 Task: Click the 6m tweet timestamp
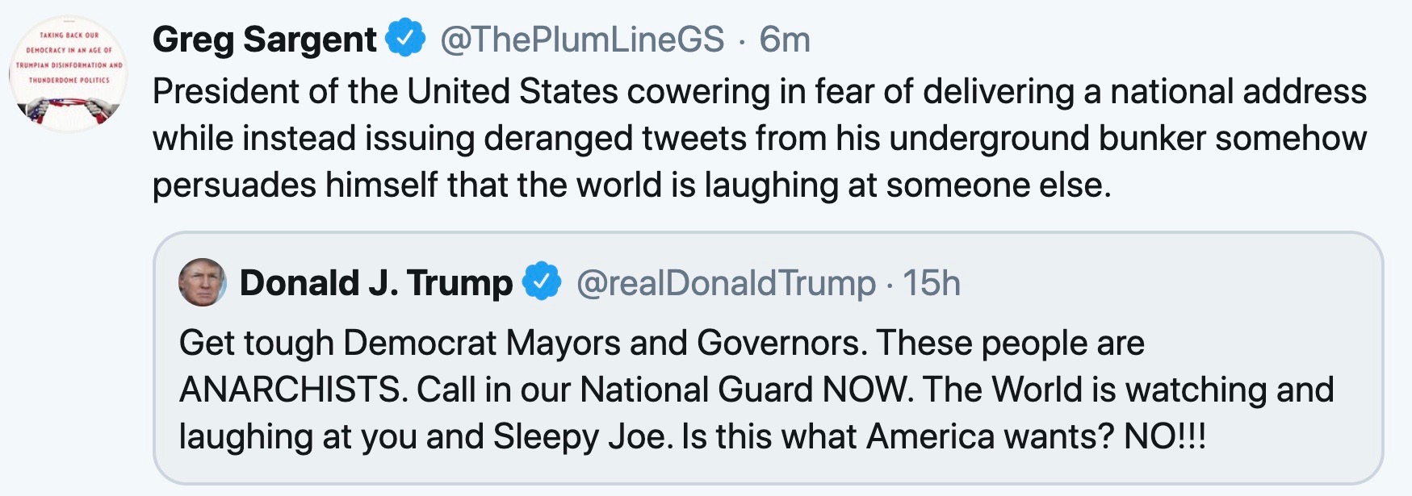point(784,40)
